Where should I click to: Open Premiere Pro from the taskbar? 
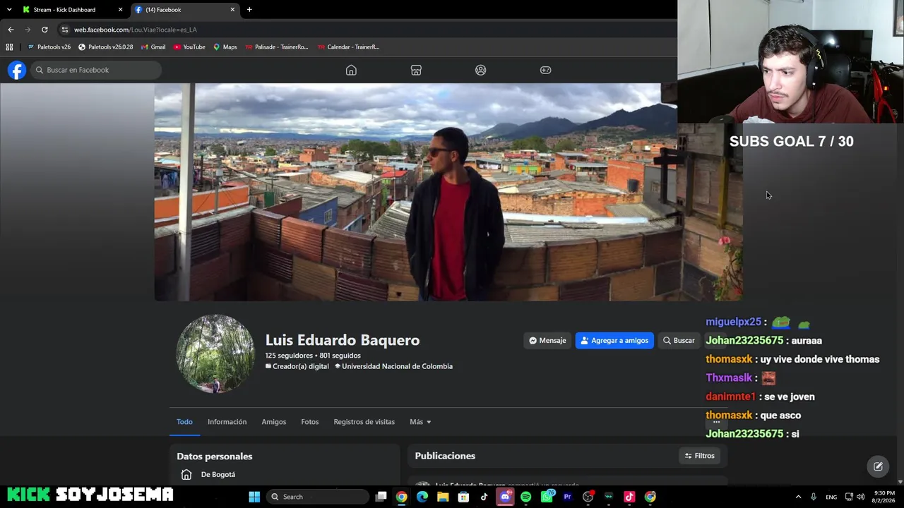coord(567,497)
